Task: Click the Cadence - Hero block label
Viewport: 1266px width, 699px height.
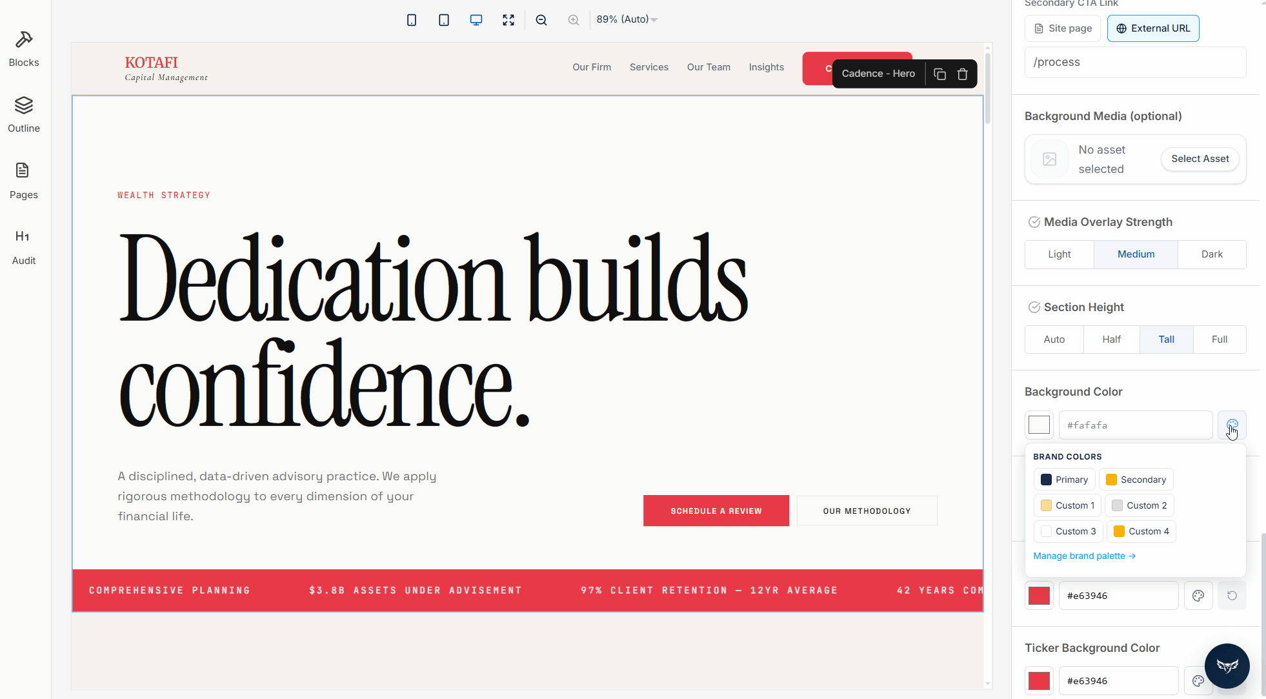Action: 878,74
